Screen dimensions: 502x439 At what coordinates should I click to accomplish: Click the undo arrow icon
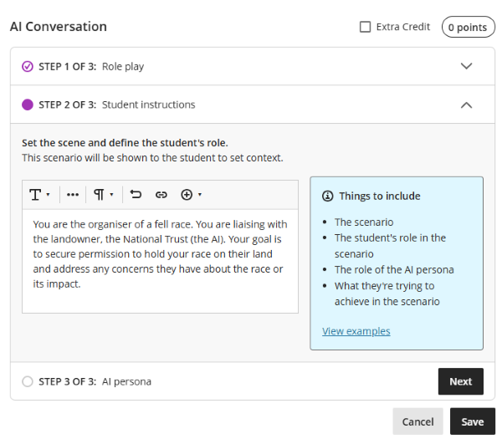(x=136, y=195)
